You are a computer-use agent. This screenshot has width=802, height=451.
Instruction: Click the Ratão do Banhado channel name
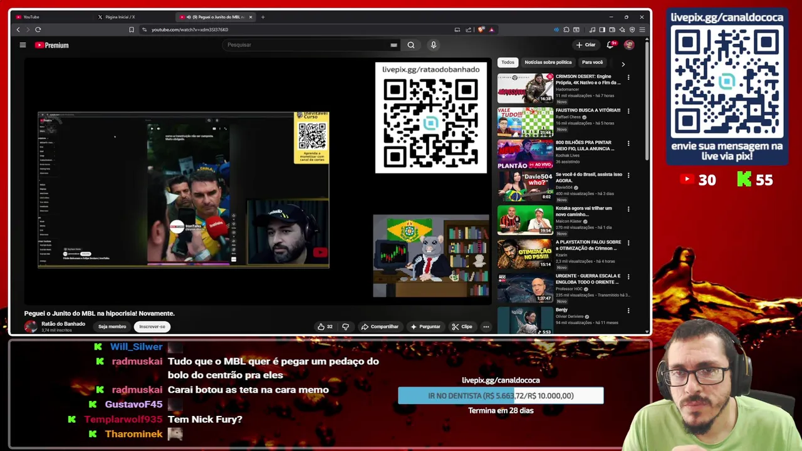(x=63, y=324)
